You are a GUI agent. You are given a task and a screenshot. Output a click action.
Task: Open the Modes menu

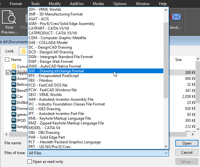[98, 4]
